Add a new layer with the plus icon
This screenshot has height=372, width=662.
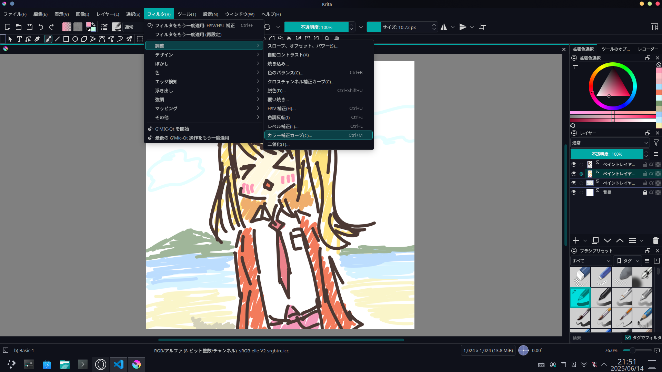(575, 240)
